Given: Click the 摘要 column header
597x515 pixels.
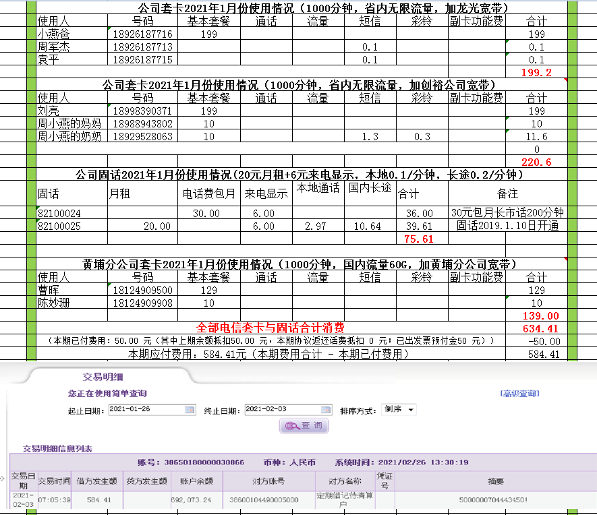Looking at the screenshot, I should click(496, 481).
